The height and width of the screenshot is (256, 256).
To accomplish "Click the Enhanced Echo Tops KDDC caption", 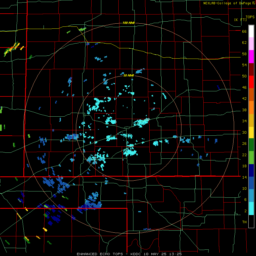I will 129,254.
